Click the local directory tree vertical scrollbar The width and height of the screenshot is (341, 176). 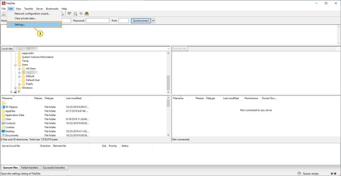coord(168,82)
